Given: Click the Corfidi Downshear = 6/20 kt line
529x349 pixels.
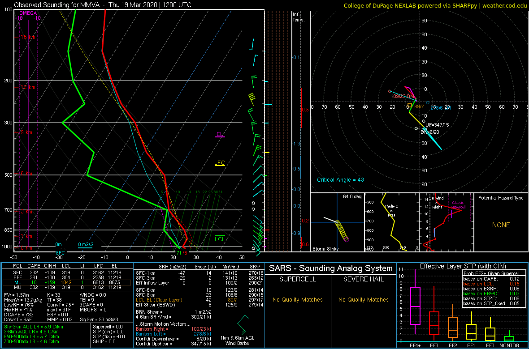Looking at the screenshot, I should (x=173, y=339).
